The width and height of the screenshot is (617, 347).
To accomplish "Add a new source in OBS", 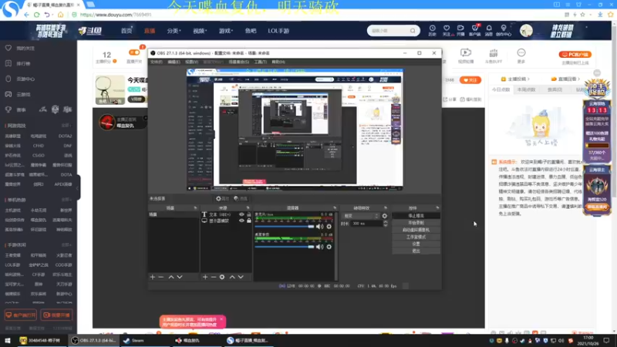I will [205, 277].
